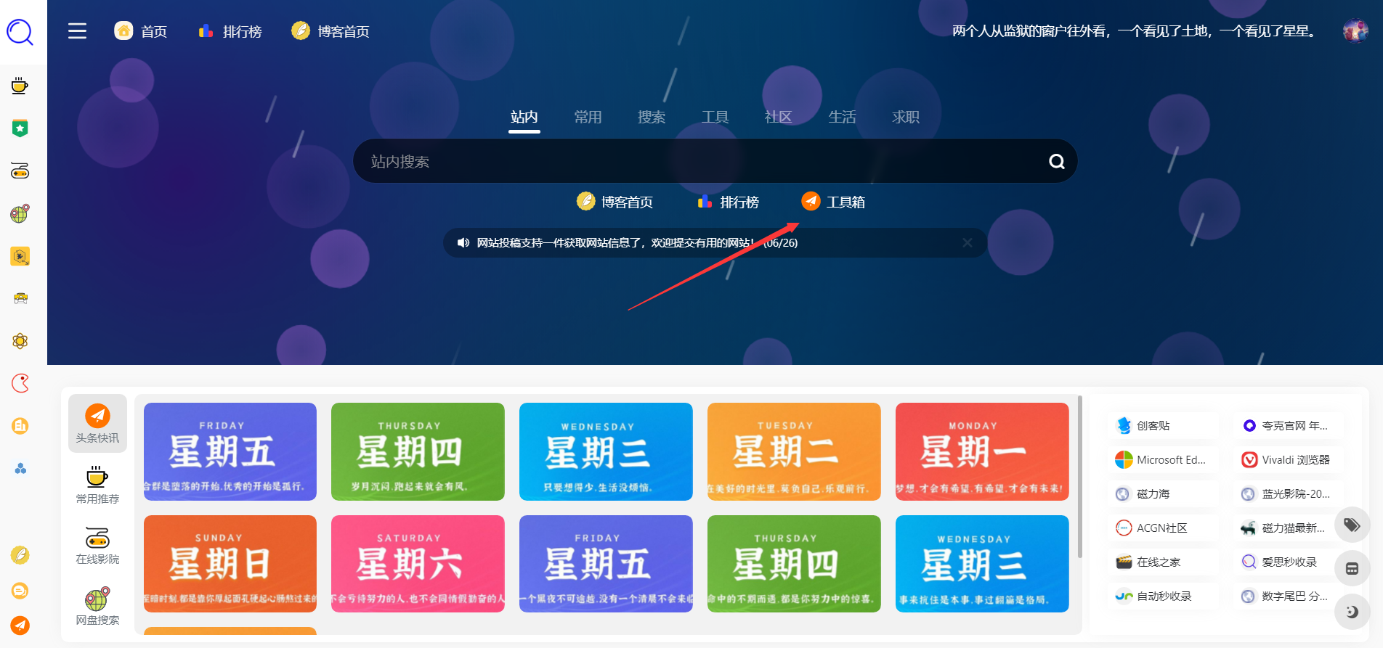
Task: Open 创客贴 site link
Action: point(1163,425)
